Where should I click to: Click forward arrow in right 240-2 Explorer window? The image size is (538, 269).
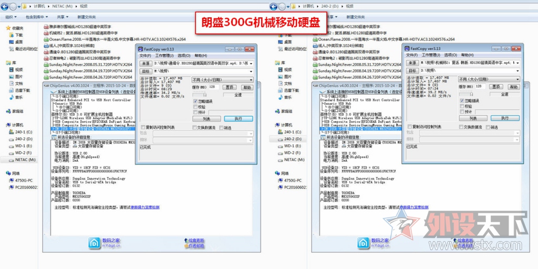282,6
